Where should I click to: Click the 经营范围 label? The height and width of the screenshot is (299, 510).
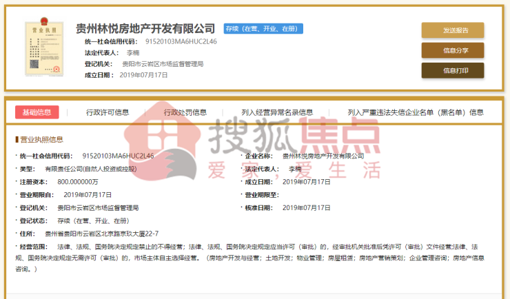pyautogui.click(x=34, y=247)
